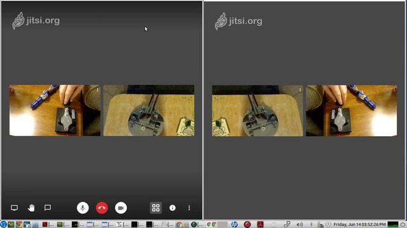The width and height of the screenshot is (407, 228).
Task: Select the gray turntable video tile in right window
Action: click(257, 111)
